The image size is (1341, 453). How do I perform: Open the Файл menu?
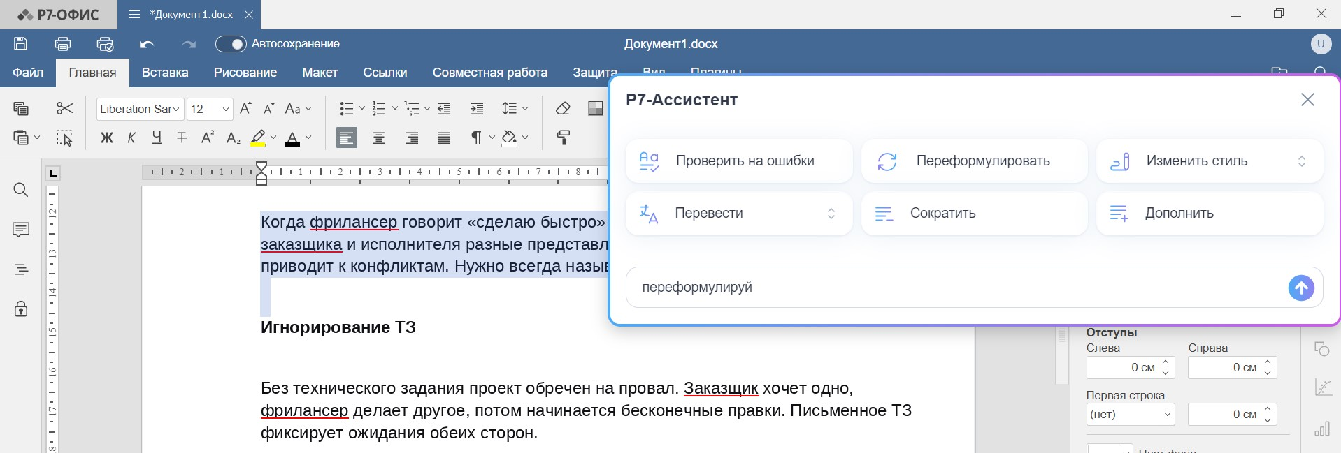[x=28, y=73]
